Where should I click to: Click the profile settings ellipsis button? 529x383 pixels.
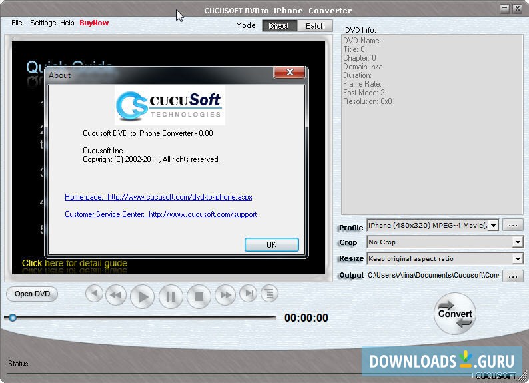point(513,225)
